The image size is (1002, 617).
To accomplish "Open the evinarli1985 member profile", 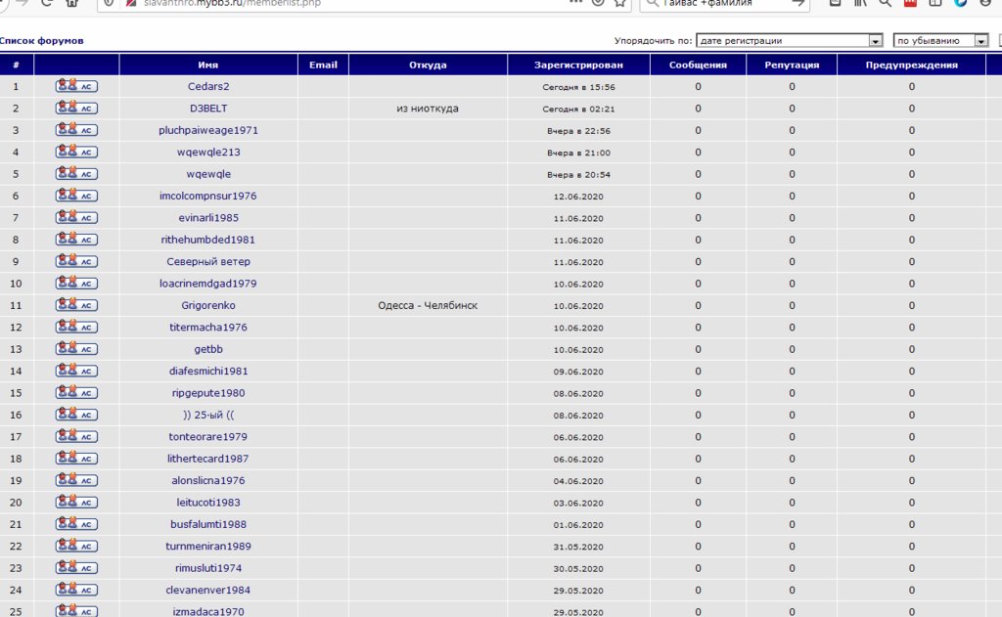I will tap(208, 218).
